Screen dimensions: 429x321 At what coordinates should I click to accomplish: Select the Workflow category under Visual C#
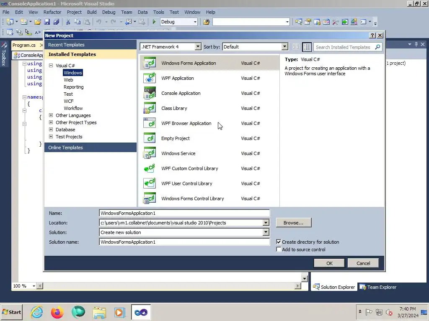tap(73, 108)
